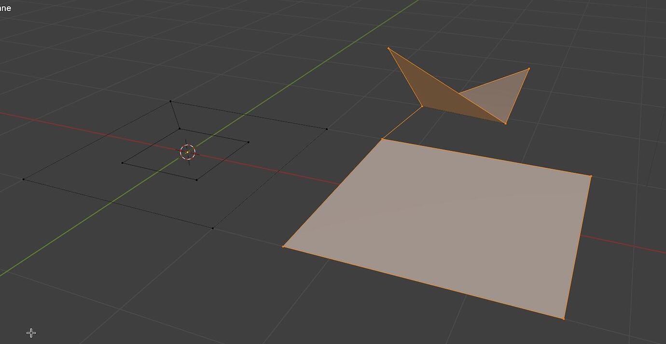Select the outer wireframe square's front corner vertex
The height and width of the screenshot is (344, 666).
coord(213,228)
